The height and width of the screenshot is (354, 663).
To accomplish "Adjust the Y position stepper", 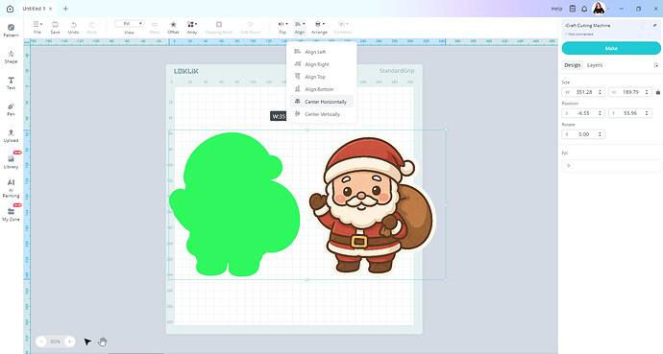I will [647, 113].
